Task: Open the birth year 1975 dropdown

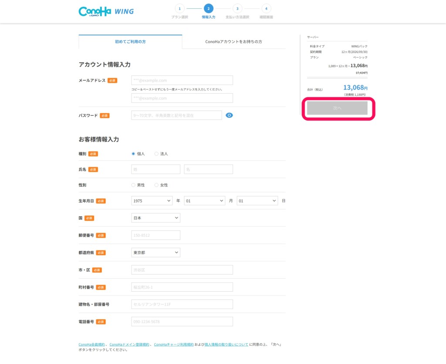Action: point(152,201)
